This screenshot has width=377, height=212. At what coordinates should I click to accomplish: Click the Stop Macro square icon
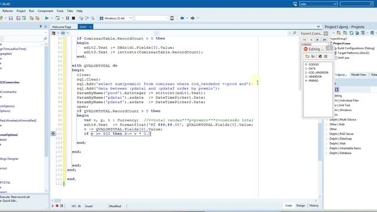click(x=61, y=206)
